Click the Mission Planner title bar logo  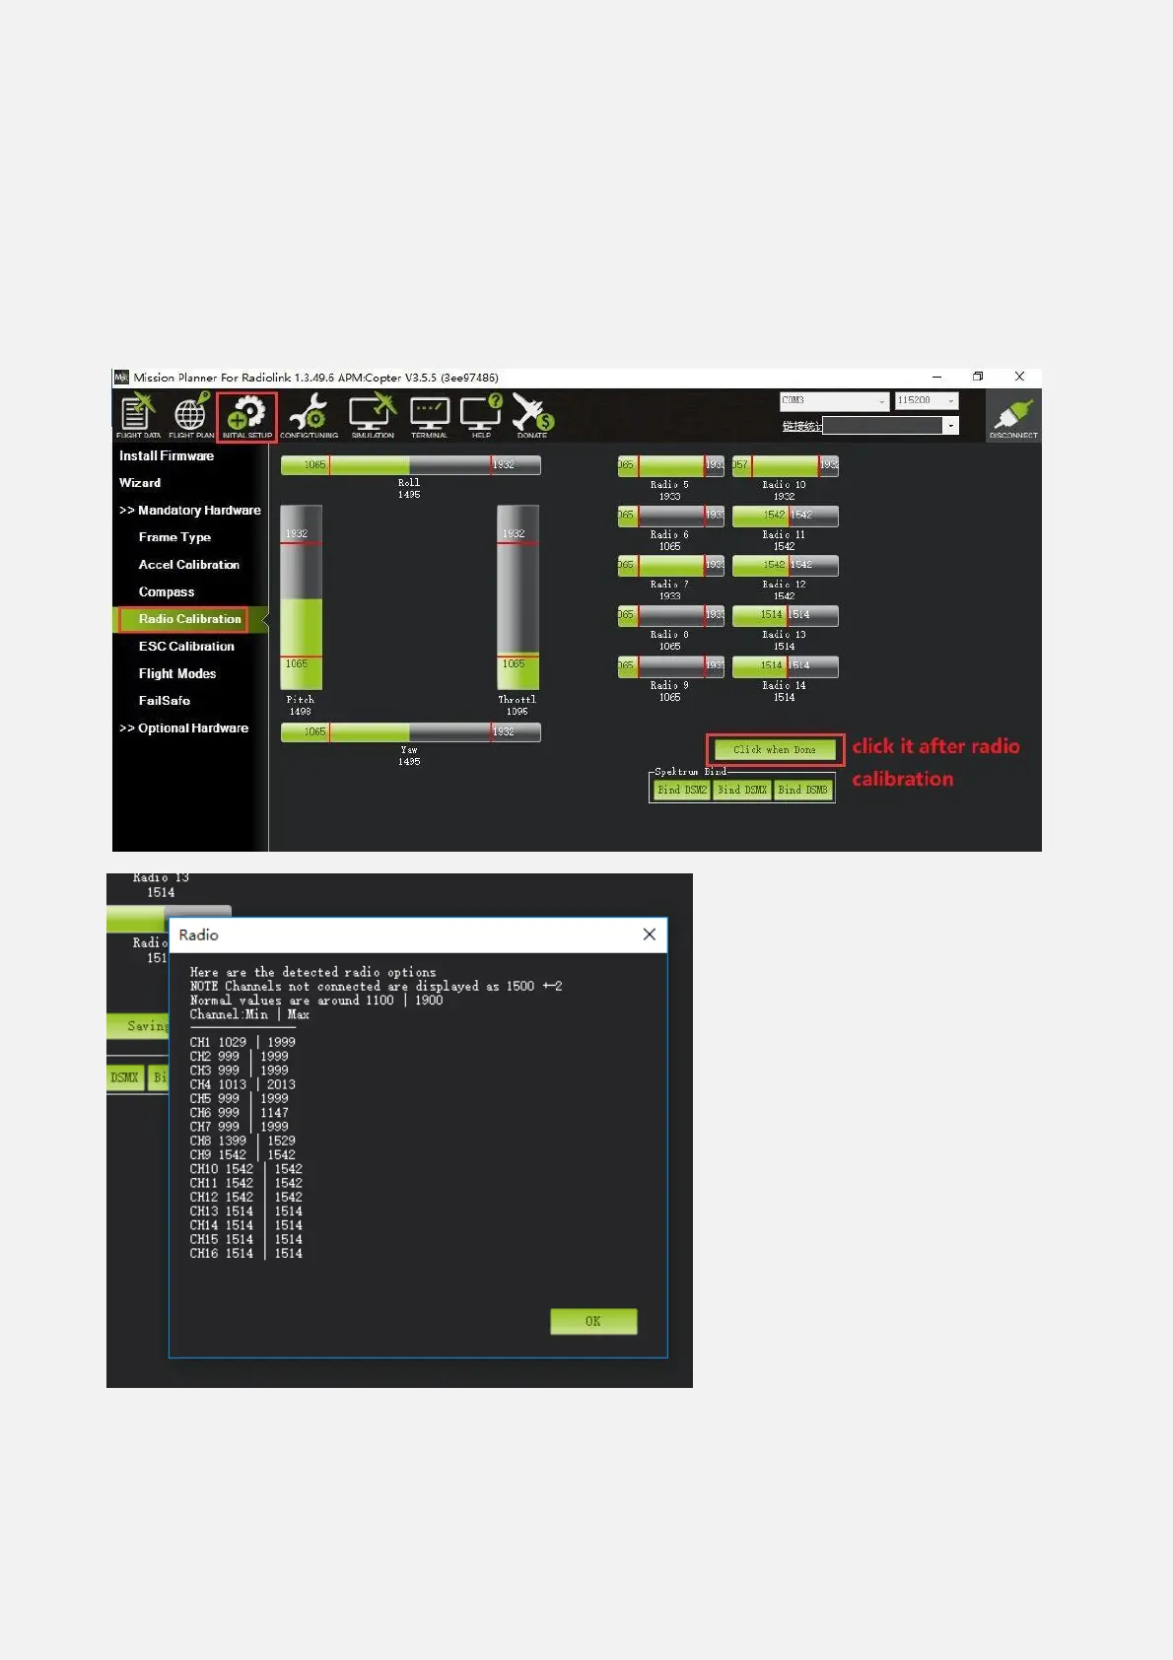tap(121, 377)
